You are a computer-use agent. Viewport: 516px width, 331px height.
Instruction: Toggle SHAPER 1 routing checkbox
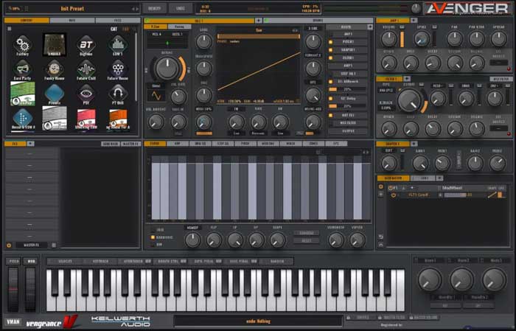(x=330, y=50)
